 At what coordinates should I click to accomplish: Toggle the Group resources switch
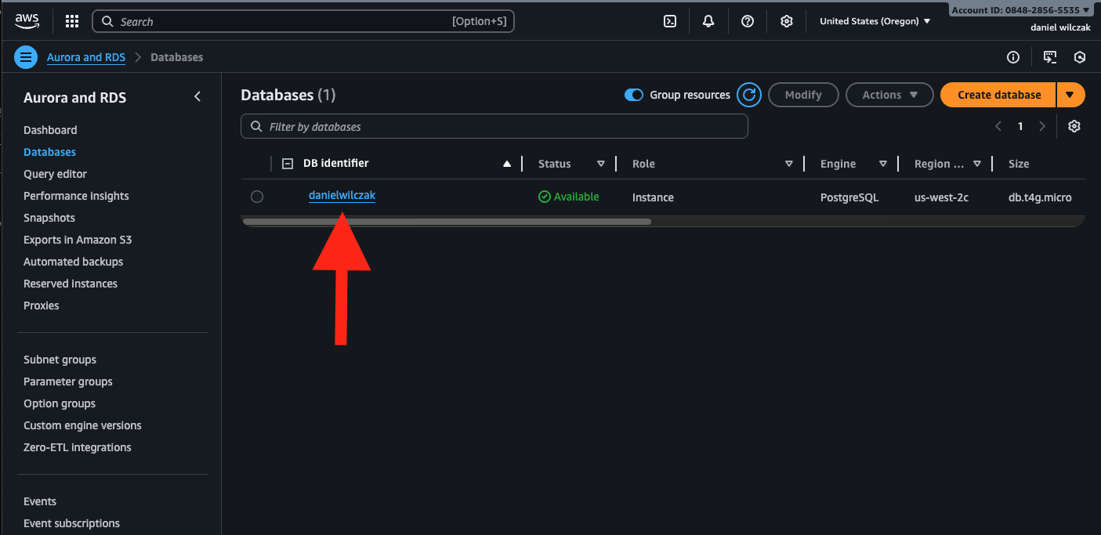pyautogui.click(x=633, y=95)
